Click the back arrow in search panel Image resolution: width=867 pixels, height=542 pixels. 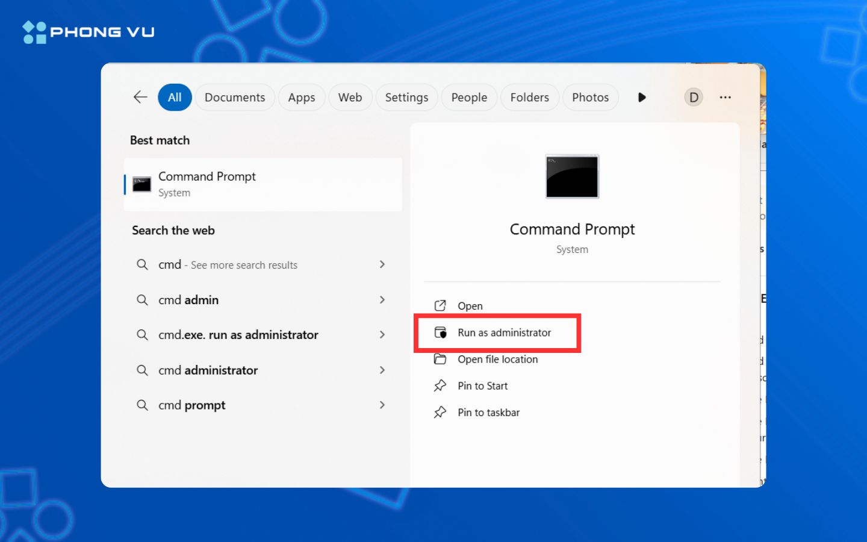point(140,97)
